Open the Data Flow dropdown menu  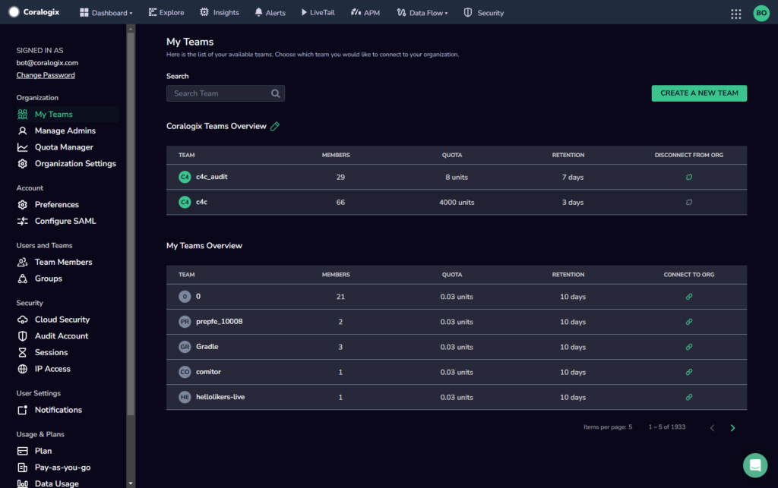coord(422,13)
